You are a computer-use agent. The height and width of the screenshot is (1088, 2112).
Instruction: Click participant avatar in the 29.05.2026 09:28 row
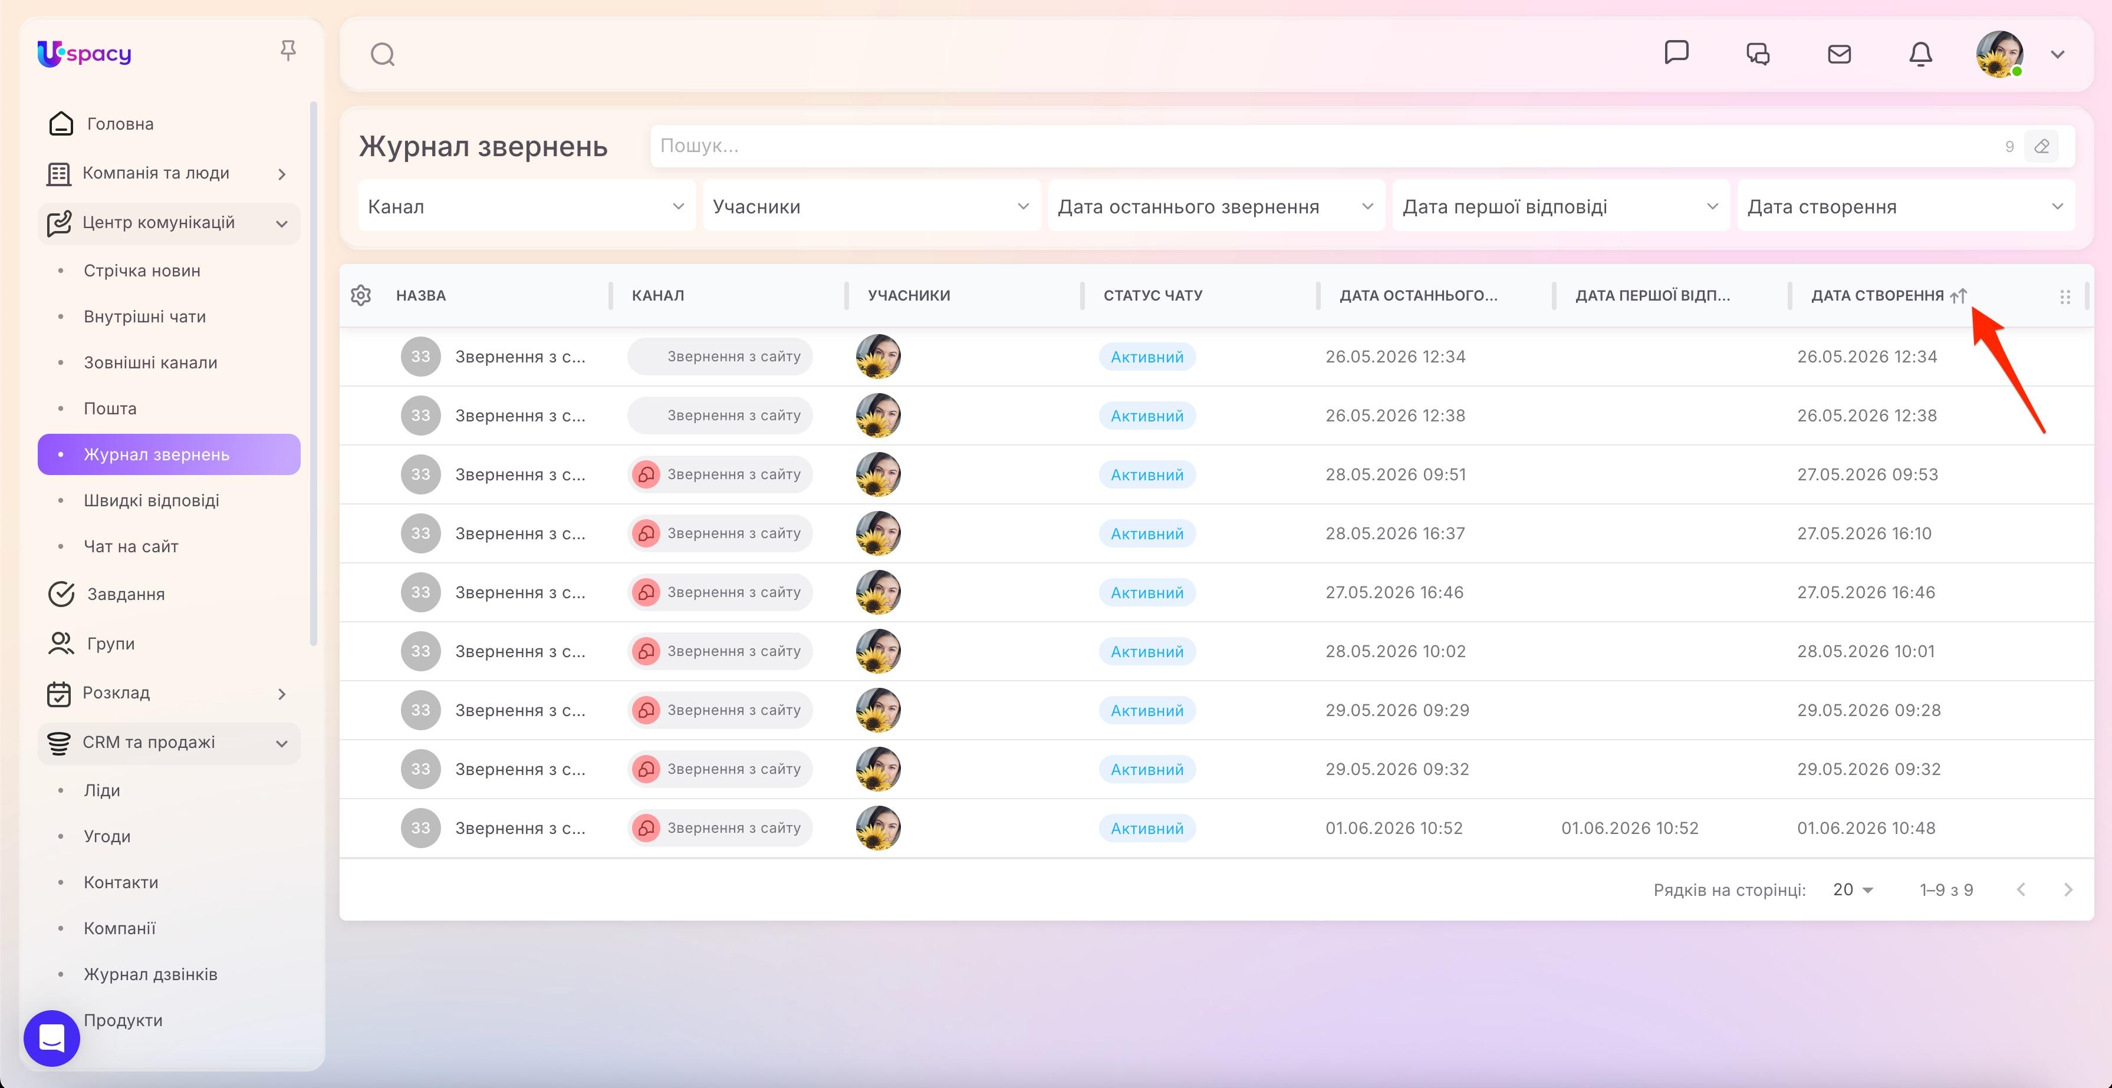(x=878, y=710)
